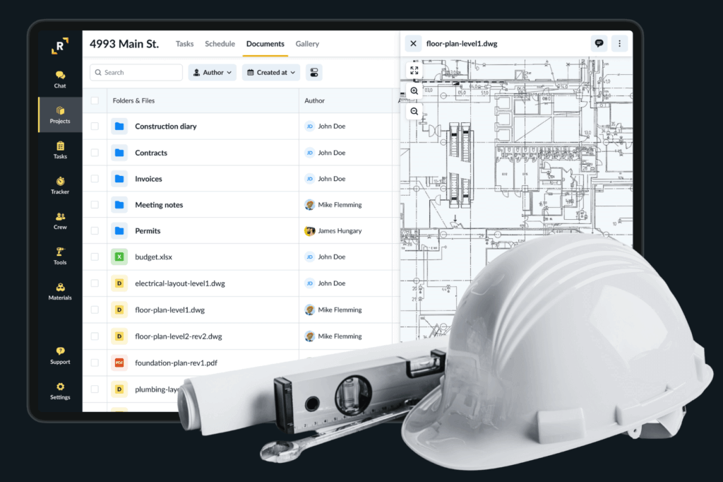This screenshot has height=482, width=723.
Task: Tick the checkbox beside budget.xlsx
Action: pos(95,257)
